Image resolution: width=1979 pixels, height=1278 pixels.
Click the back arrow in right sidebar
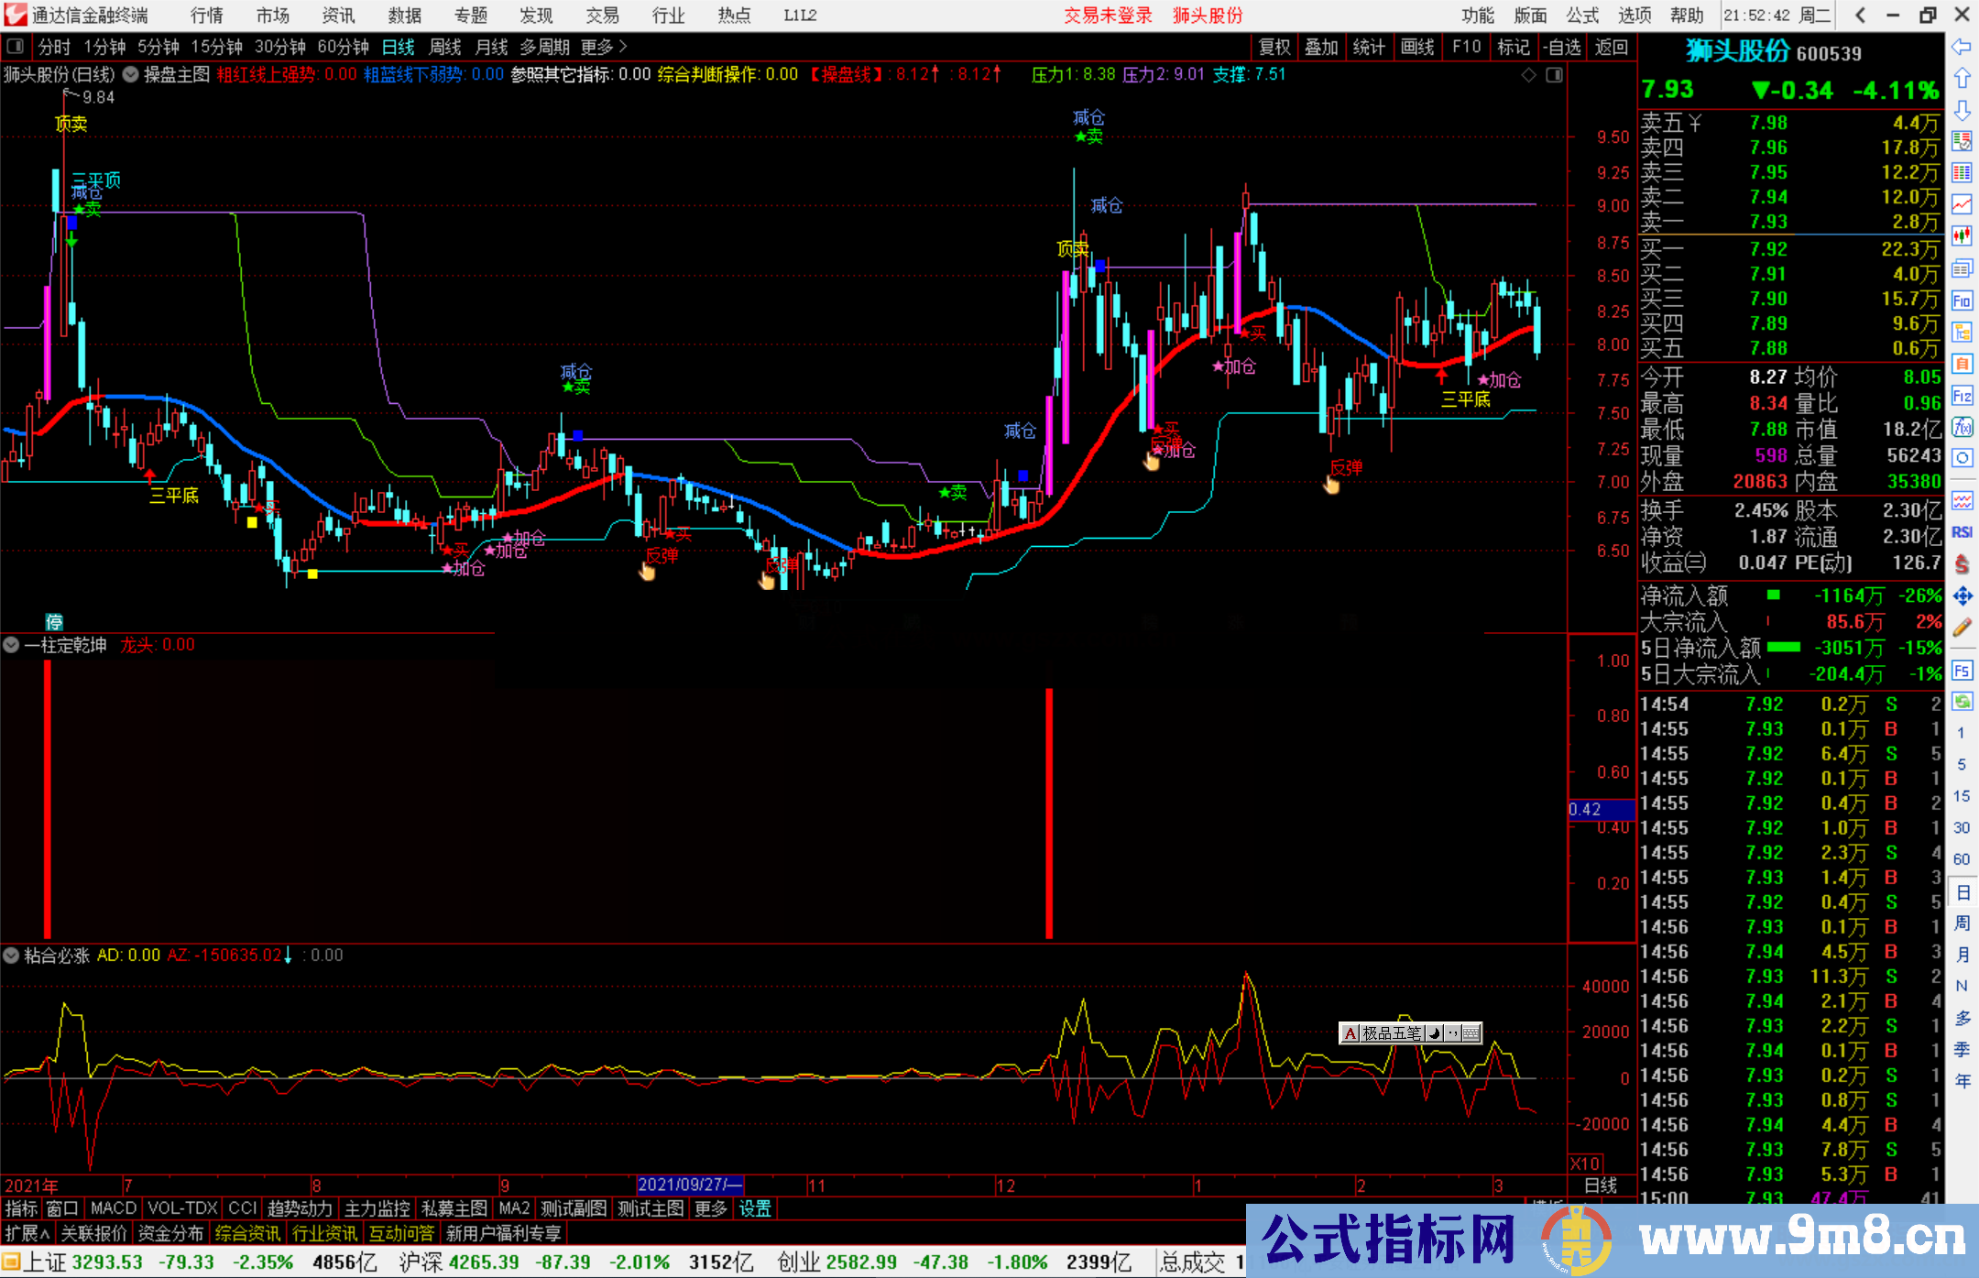click(1962, 47)
